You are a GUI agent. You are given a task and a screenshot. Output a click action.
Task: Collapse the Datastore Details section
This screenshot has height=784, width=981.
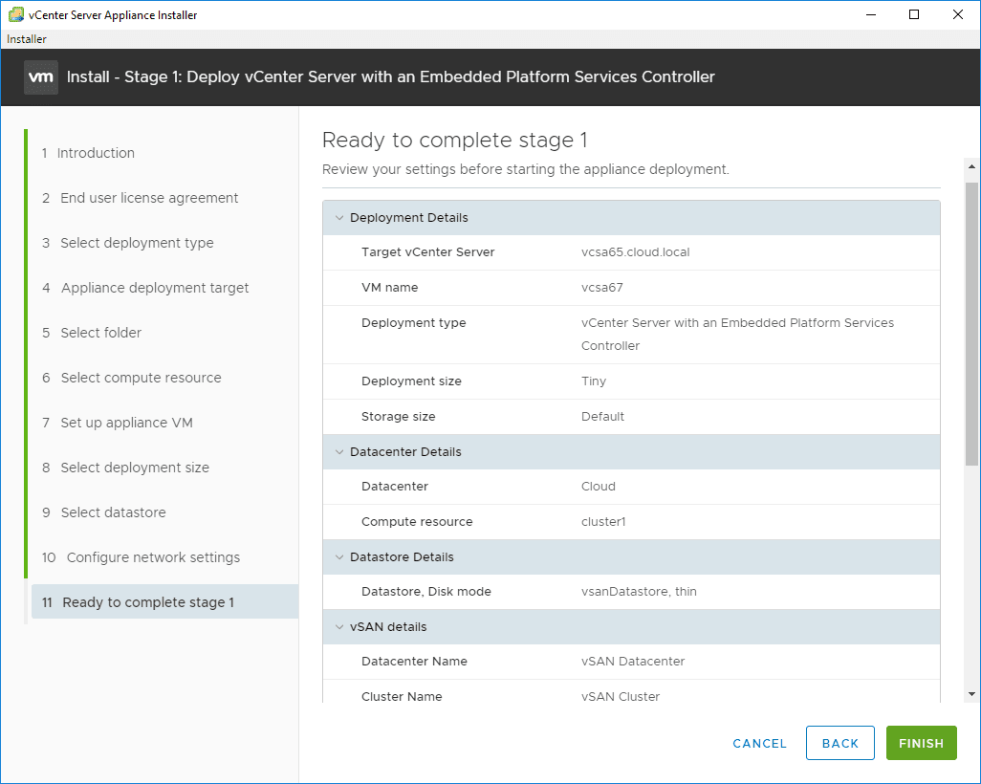(338, 557)
